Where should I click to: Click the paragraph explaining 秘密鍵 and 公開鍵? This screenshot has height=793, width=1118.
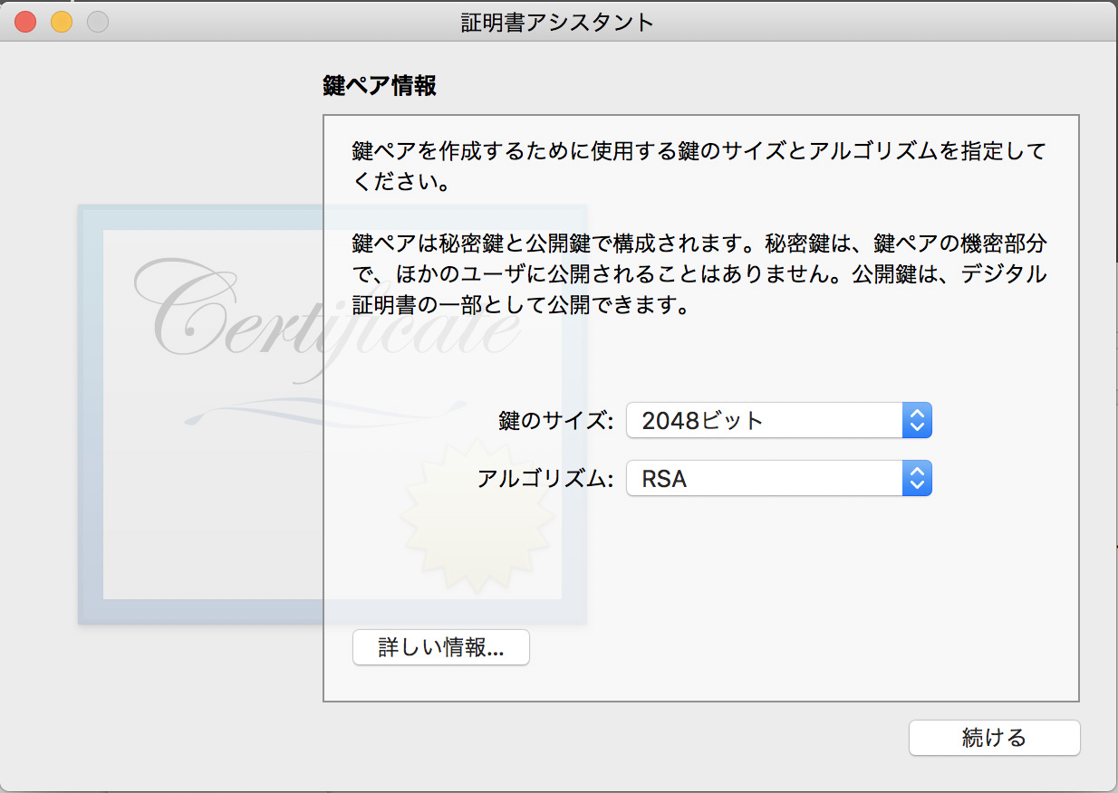pos(698,274)
